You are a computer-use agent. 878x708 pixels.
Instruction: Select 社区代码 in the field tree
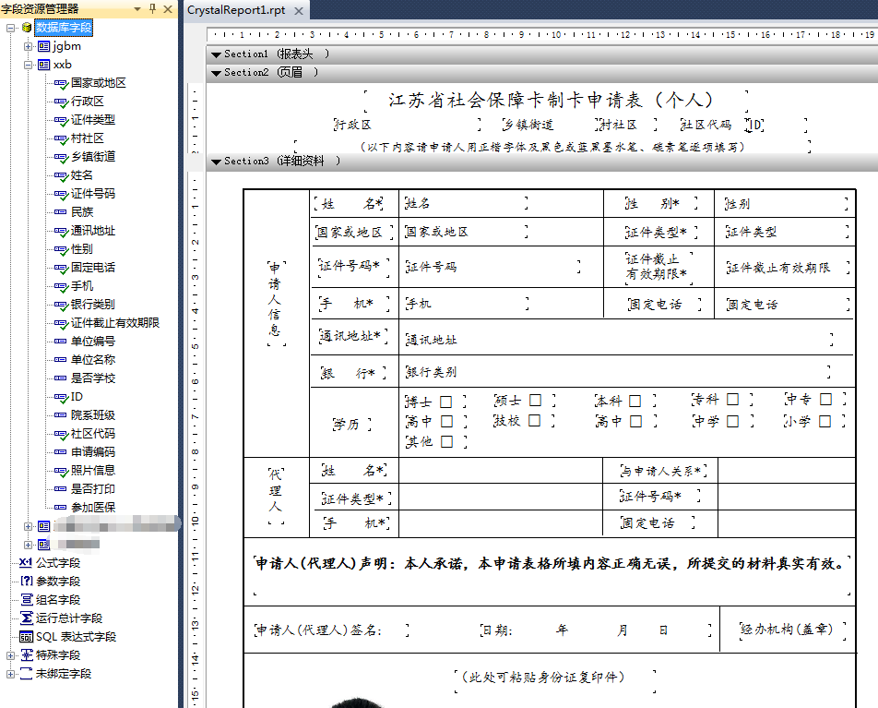pyautogui.click(x=93, y=434)
